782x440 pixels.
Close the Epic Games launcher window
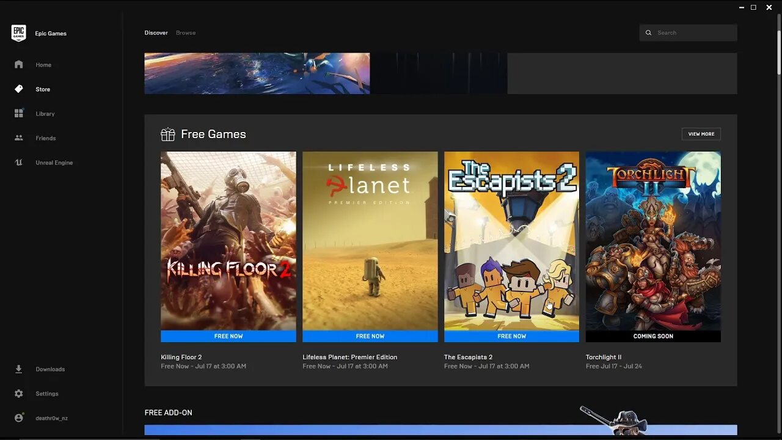click(769, 7)
